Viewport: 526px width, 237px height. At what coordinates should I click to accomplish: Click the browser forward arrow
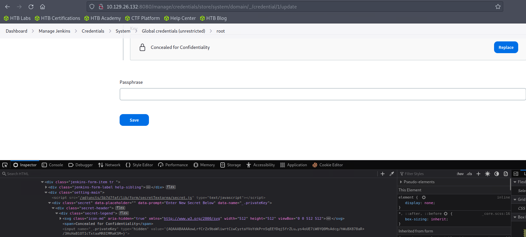[x=19, y=7]
